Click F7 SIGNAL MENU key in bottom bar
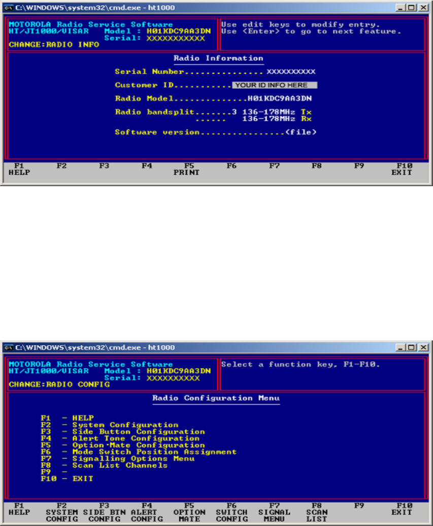Screen dimensions: 433x526 (x=274, y=512)
